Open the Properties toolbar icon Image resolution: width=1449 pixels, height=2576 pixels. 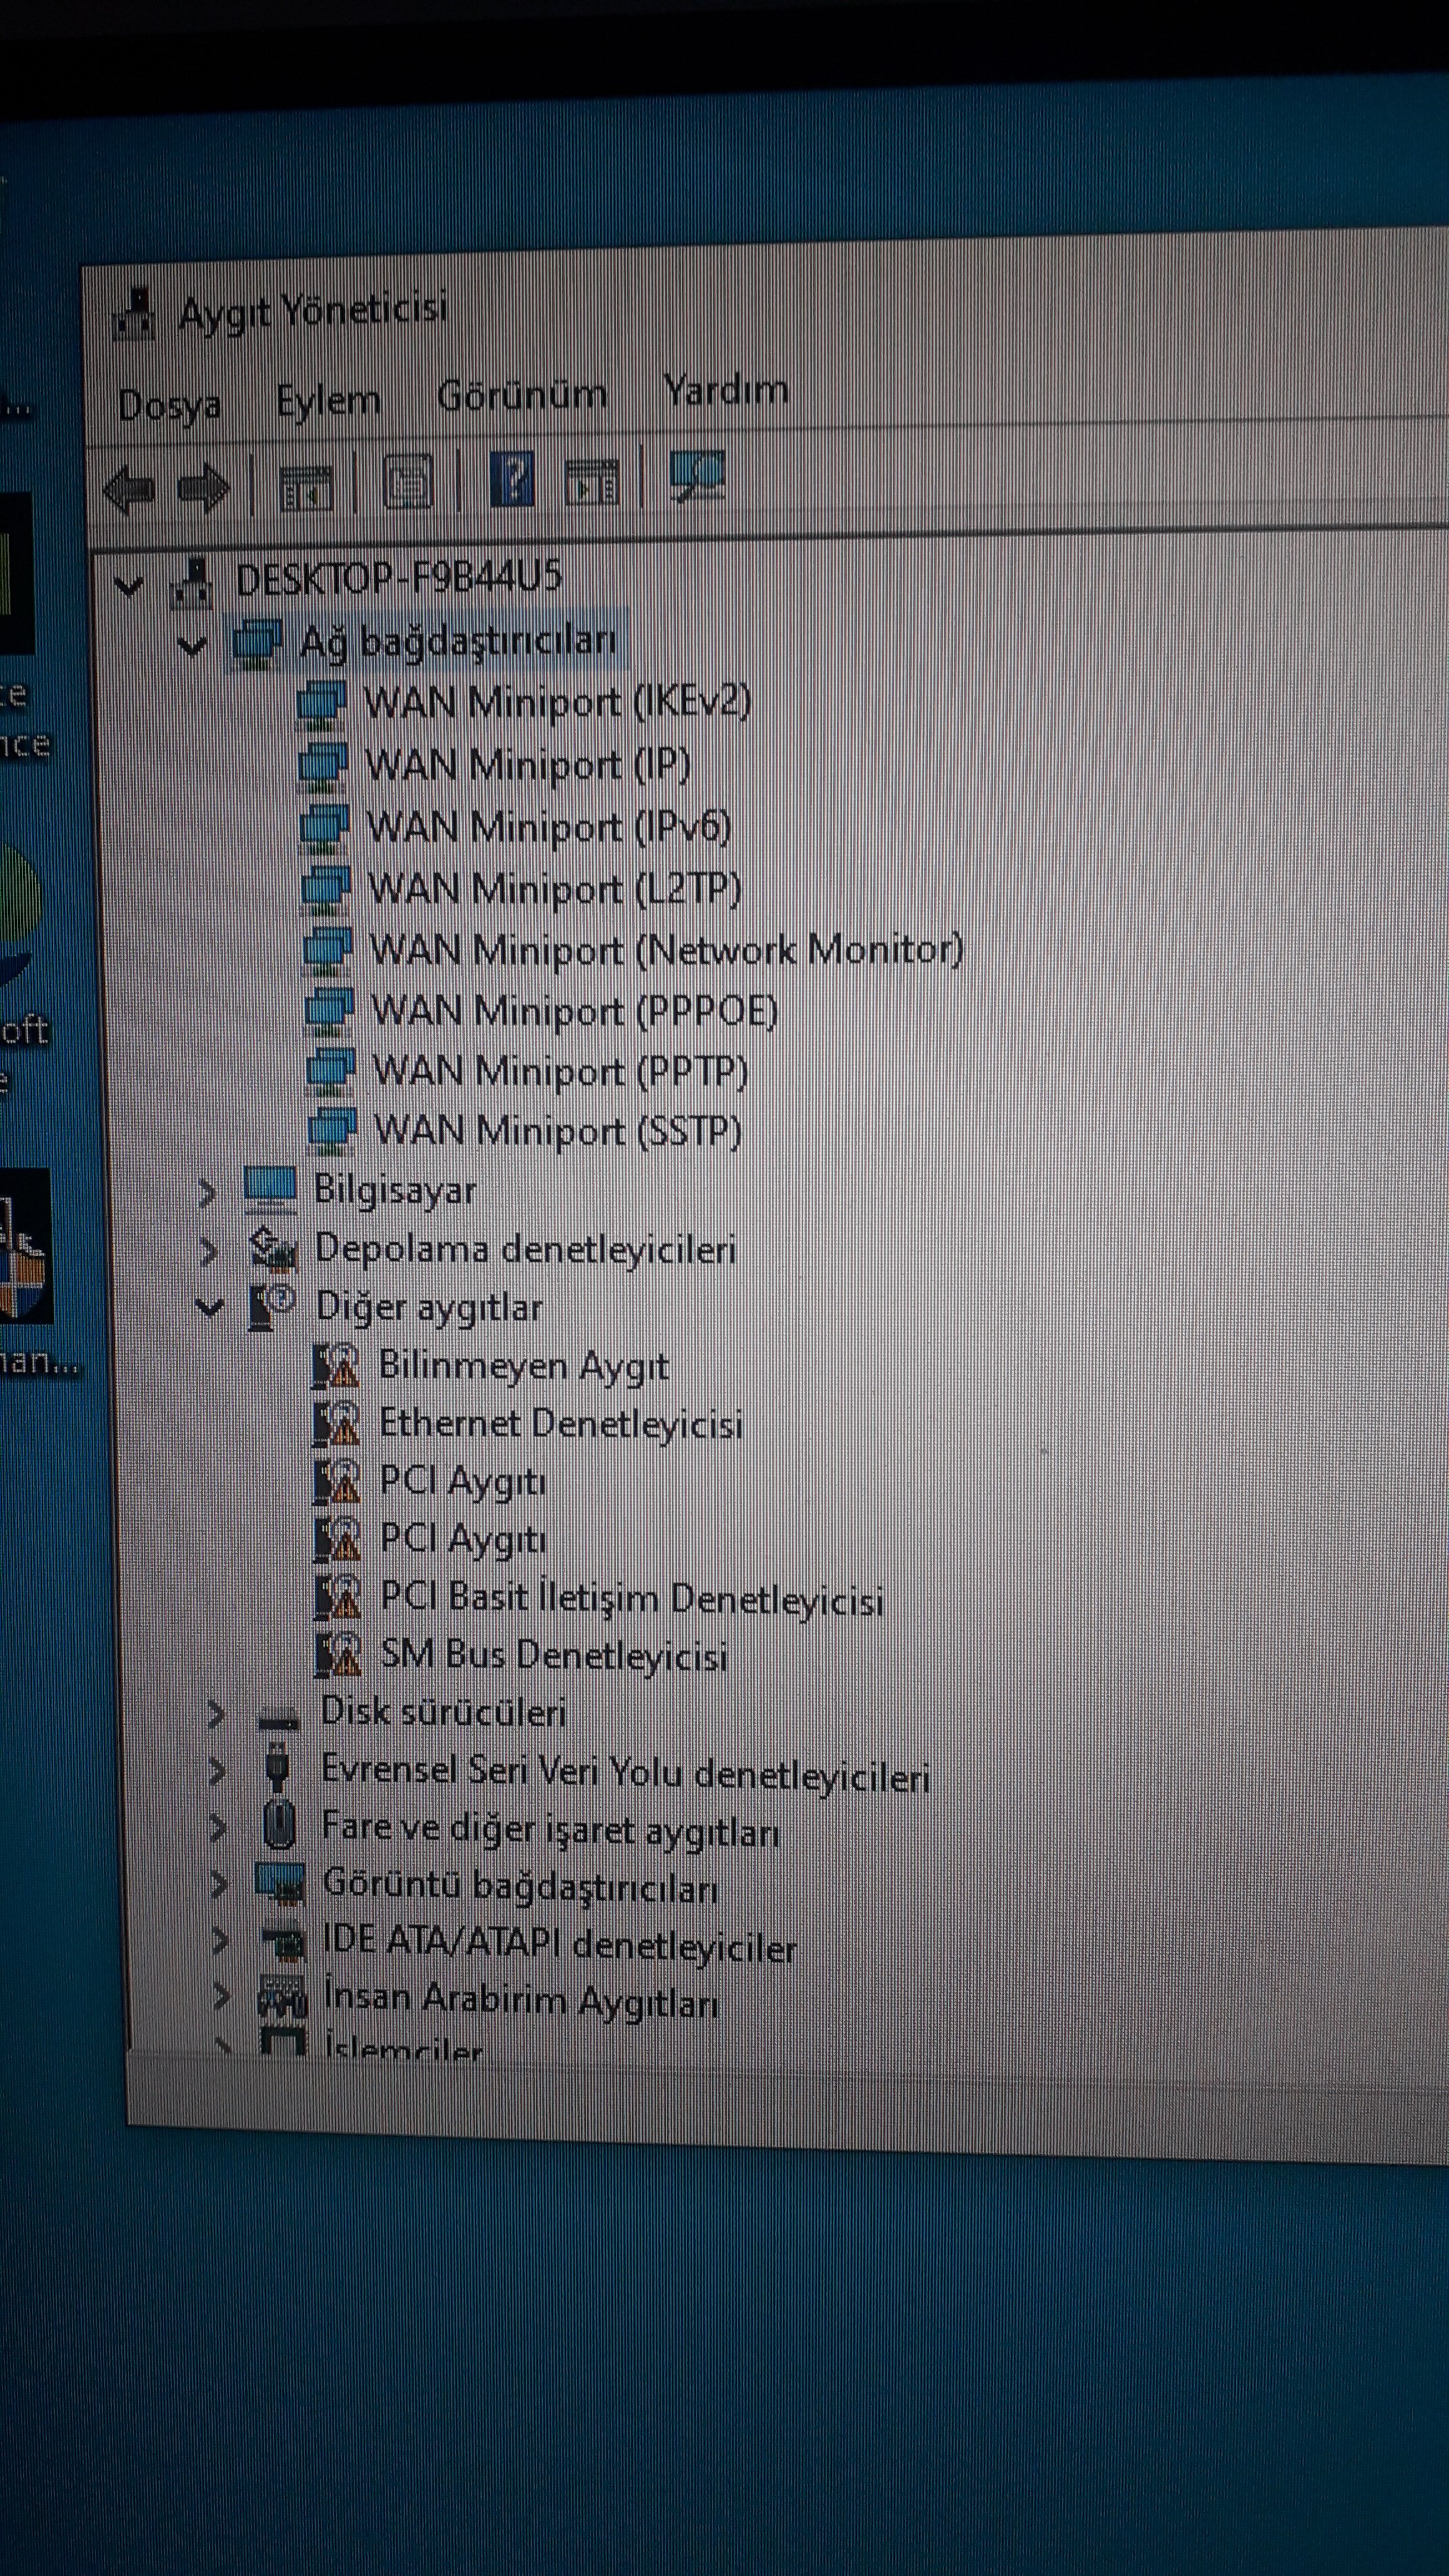[x=408, y=483]
